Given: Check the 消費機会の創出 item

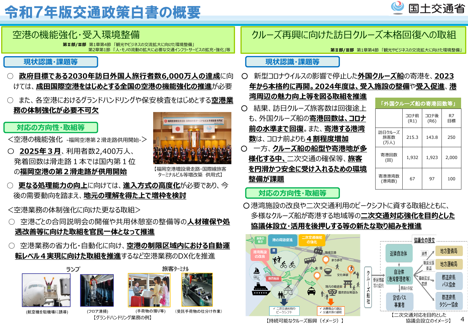Looking at the screenshot, I should [331, 308].
